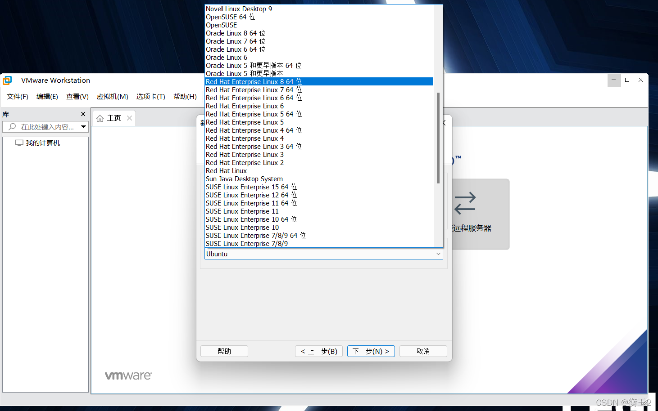658x411 pixels.
Task: Select SUSE Linux Enterprise 7/8/9 (non-64) entry
Action: click(x=319, y=244)
